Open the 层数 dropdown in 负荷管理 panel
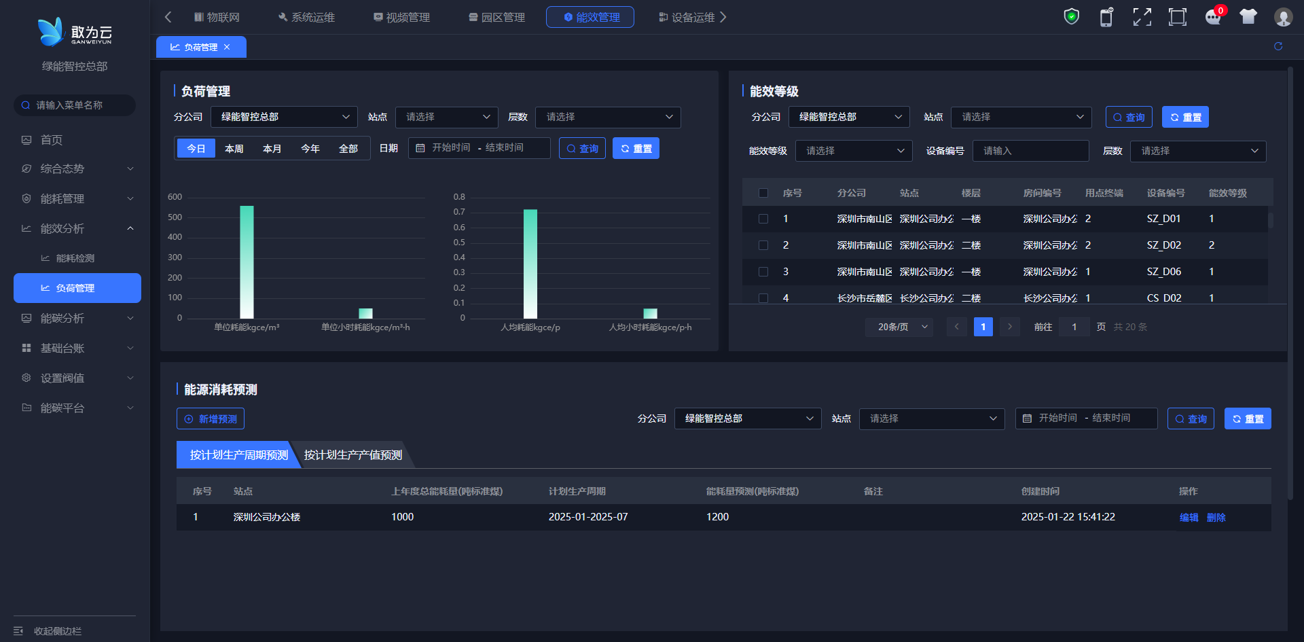Image resolution: width=1304 pixels, height=642 pixels. click(x=607, y=117)
